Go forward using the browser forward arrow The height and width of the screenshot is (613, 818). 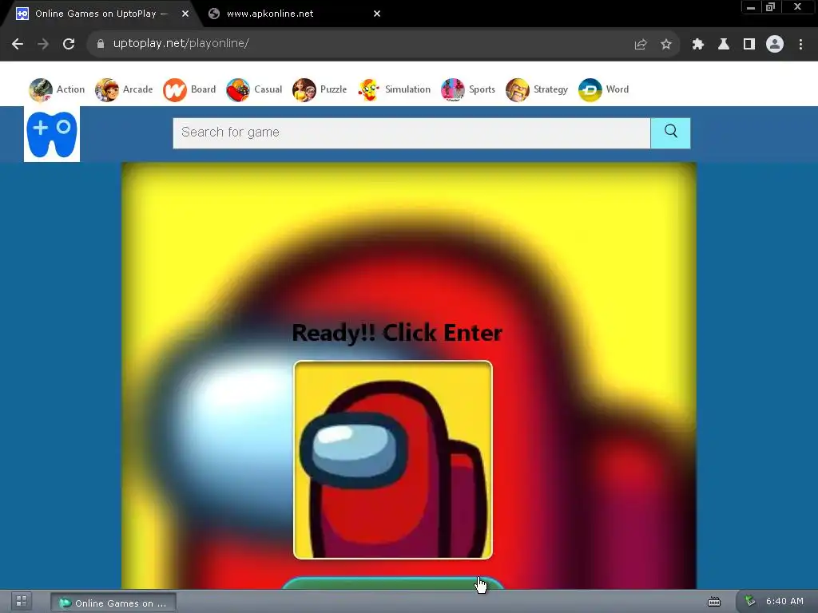43,44
